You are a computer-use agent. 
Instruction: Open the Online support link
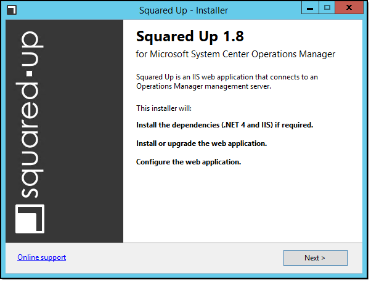coord(42,257)
